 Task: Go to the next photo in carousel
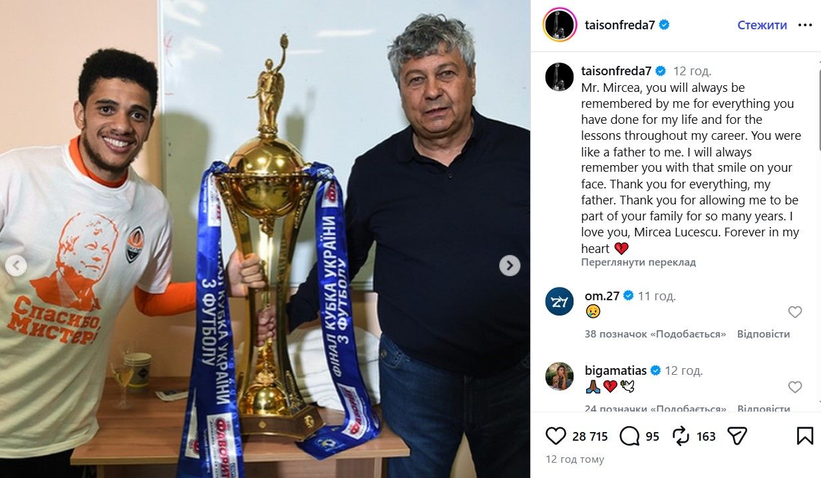[x=510, y=266]
